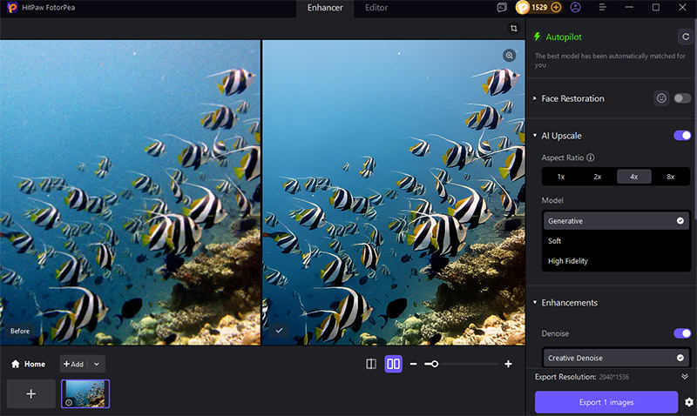Open the feedback message icon
Image resolution: width=697 pixels, height=416 pixels.
pyautogui.click(x=502, y=8)
